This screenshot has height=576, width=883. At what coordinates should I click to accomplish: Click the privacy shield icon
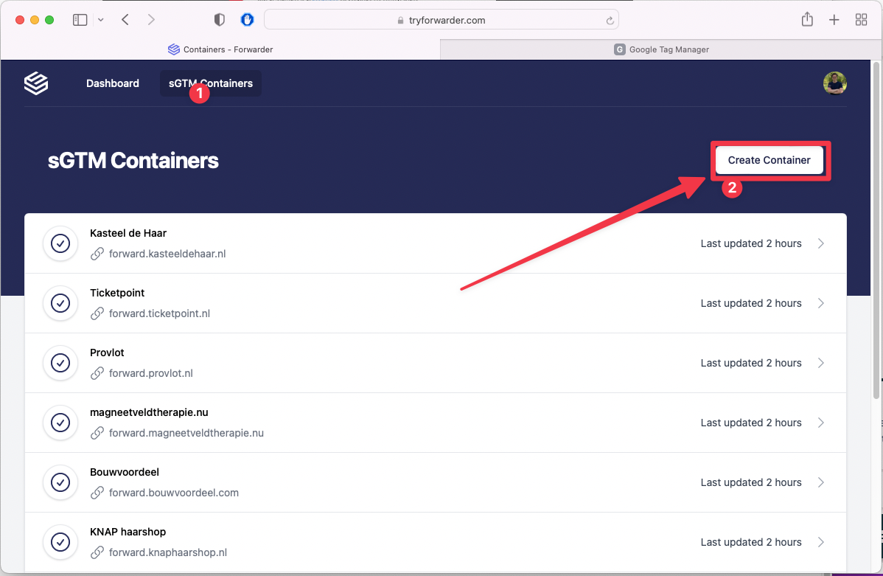coord(219,20)
